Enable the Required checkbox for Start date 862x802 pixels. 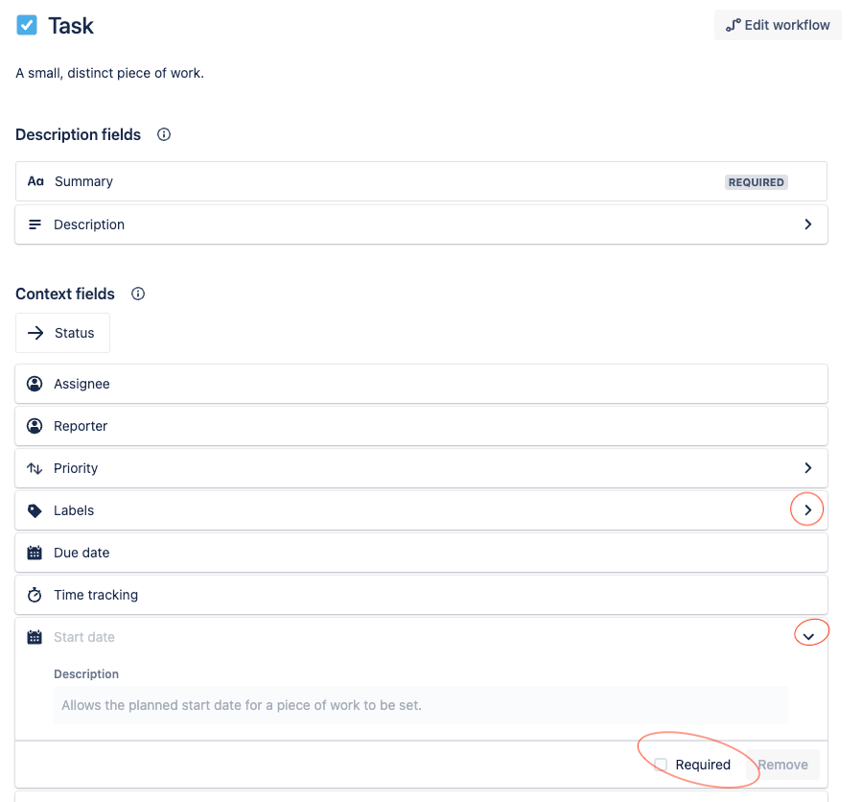[660, 765]
